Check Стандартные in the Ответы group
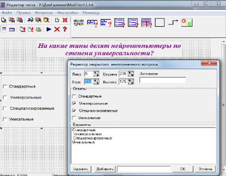The image size is (226, 176). pyautogui.click(x=74, y=96)
